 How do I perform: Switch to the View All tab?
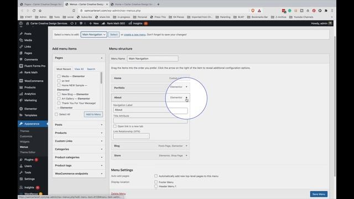click(x=79, y=69)
